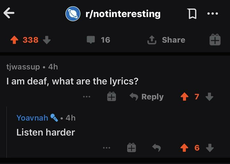Award tjwassup's comment
This screenshot has height=164, width=230.
pyautogui.click(x=111, y=97)
